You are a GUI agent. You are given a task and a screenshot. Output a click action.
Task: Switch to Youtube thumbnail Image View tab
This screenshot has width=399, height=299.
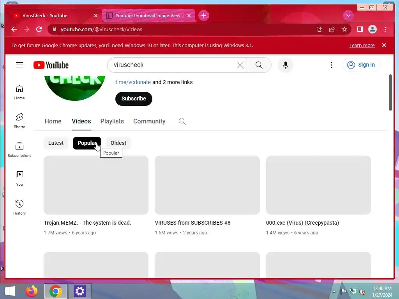pos(148,16)
